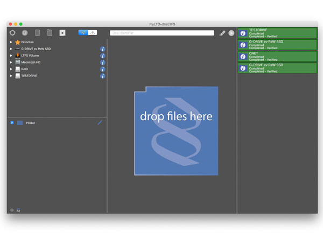Select the blue highlighted mode segment

[83, 32]
